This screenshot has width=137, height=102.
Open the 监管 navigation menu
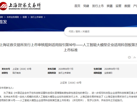pyautogui.click(x=119, y=6)
